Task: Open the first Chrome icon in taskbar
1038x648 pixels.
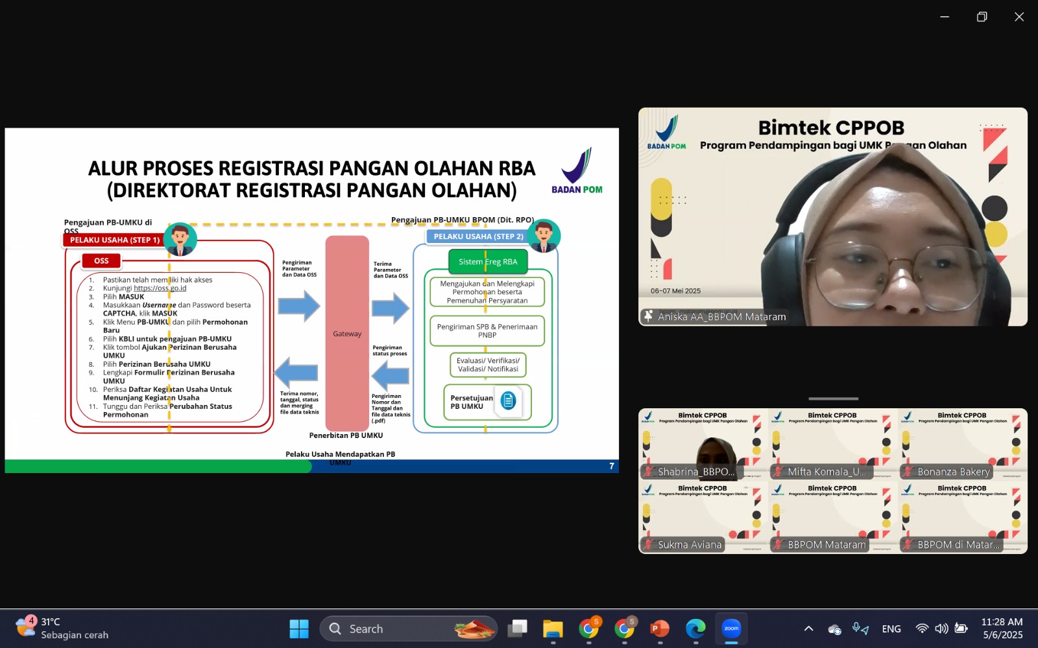Action: pyautogui.click(x=589, y=629)
